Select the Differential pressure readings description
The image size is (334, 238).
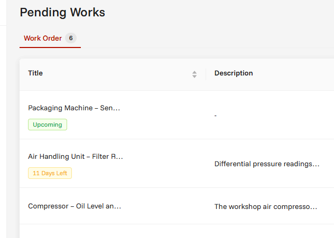pos(267,164)
